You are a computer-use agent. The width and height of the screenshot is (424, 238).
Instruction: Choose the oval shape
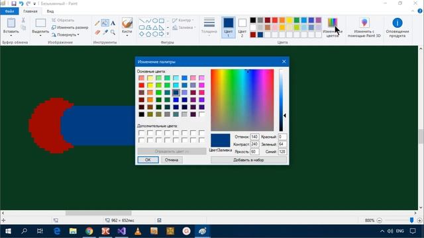click(x=155, y=20)
